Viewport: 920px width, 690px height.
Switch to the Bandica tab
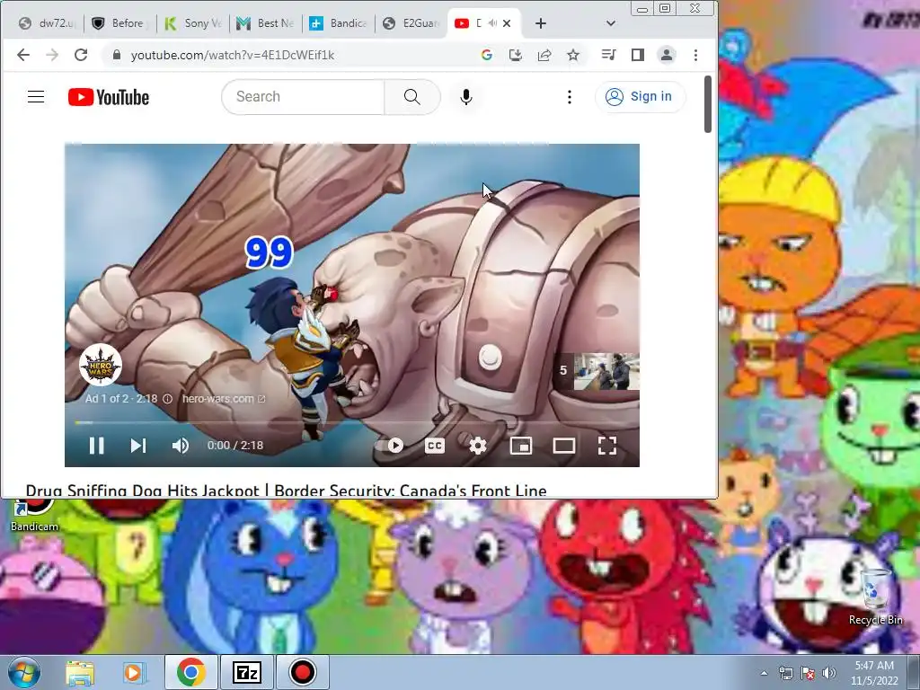pos(339,23)
